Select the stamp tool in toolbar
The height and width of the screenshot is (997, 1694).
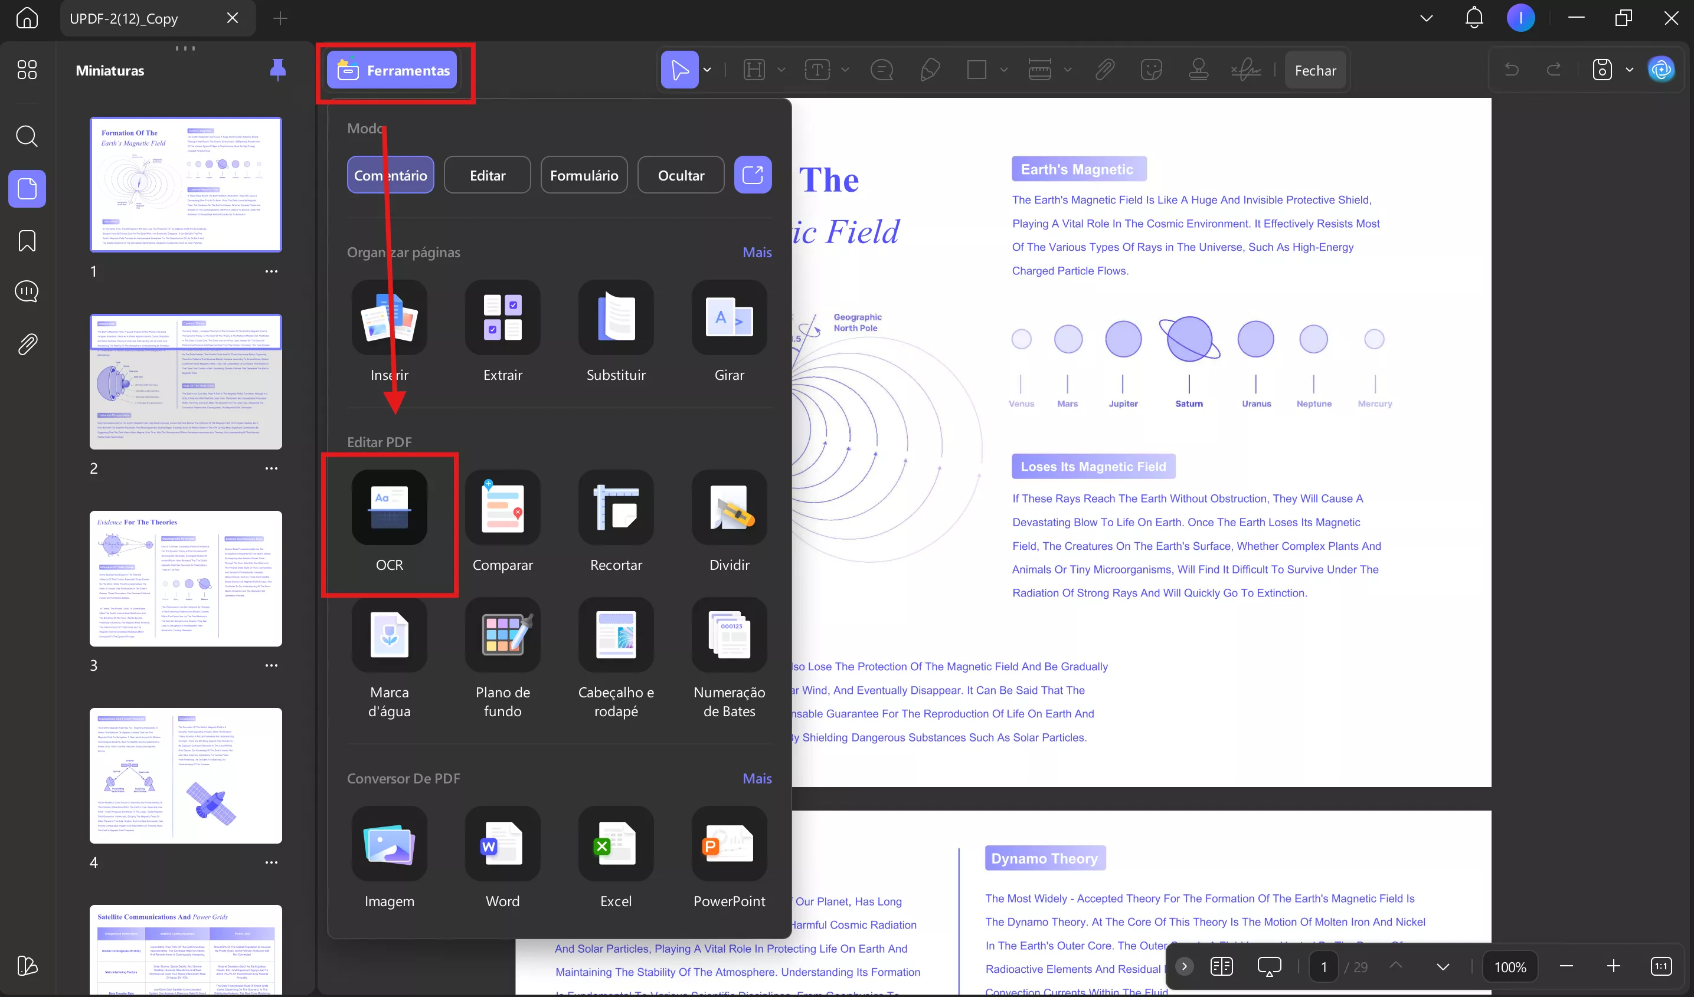(x=1198, y=70)
